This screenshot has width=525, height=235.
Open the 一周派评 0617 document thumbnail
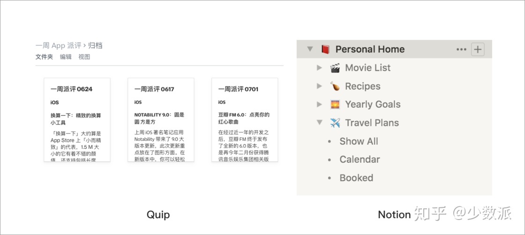[x=161, y=120]
